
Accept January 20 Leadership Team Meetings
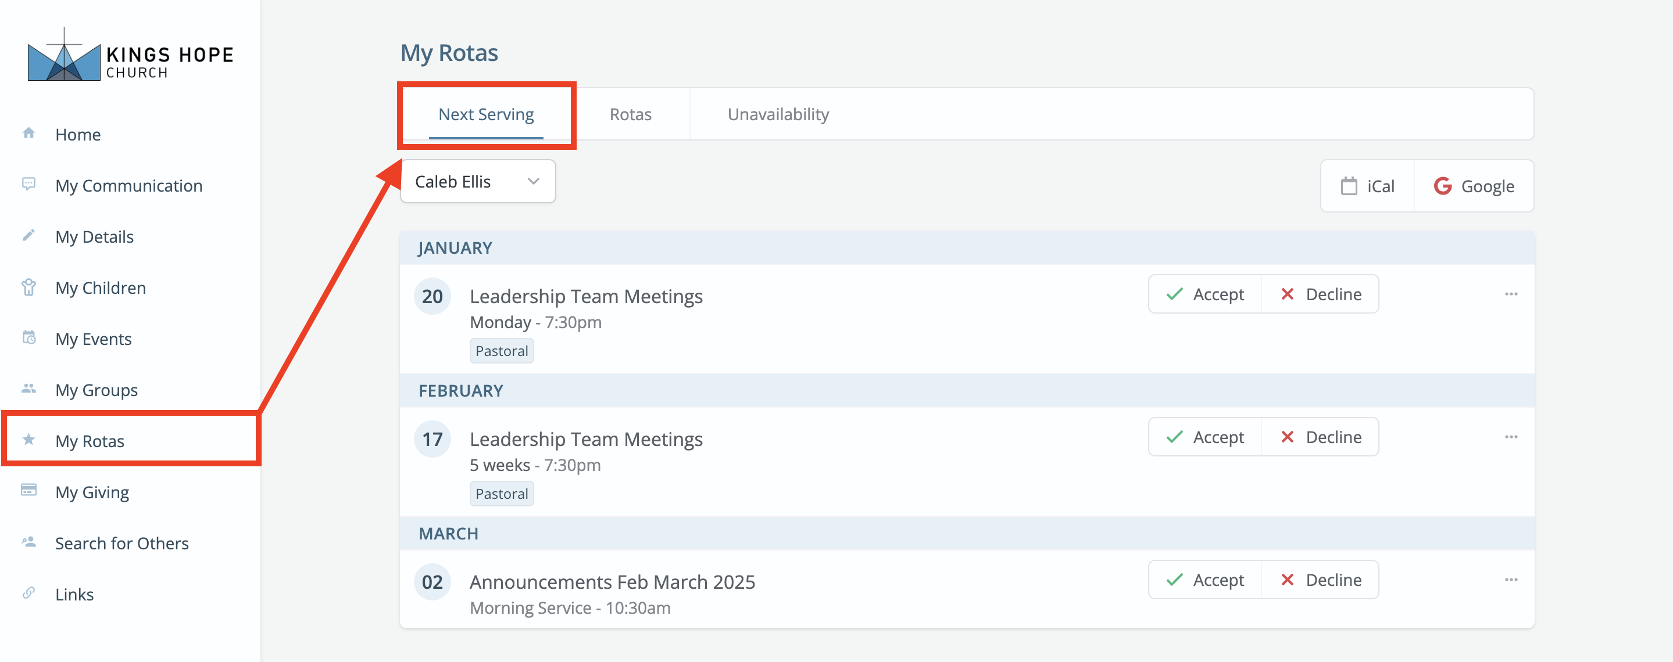pyautogui.click(x=1204, y=294)
